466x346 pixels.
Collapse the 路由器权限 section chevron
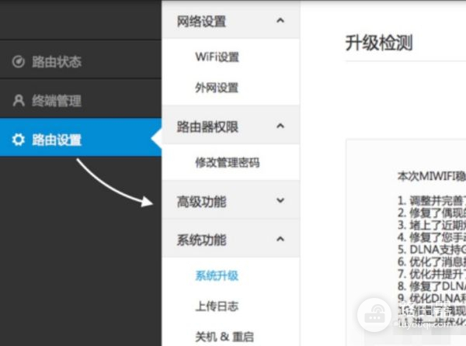click(x=280, y=126)
